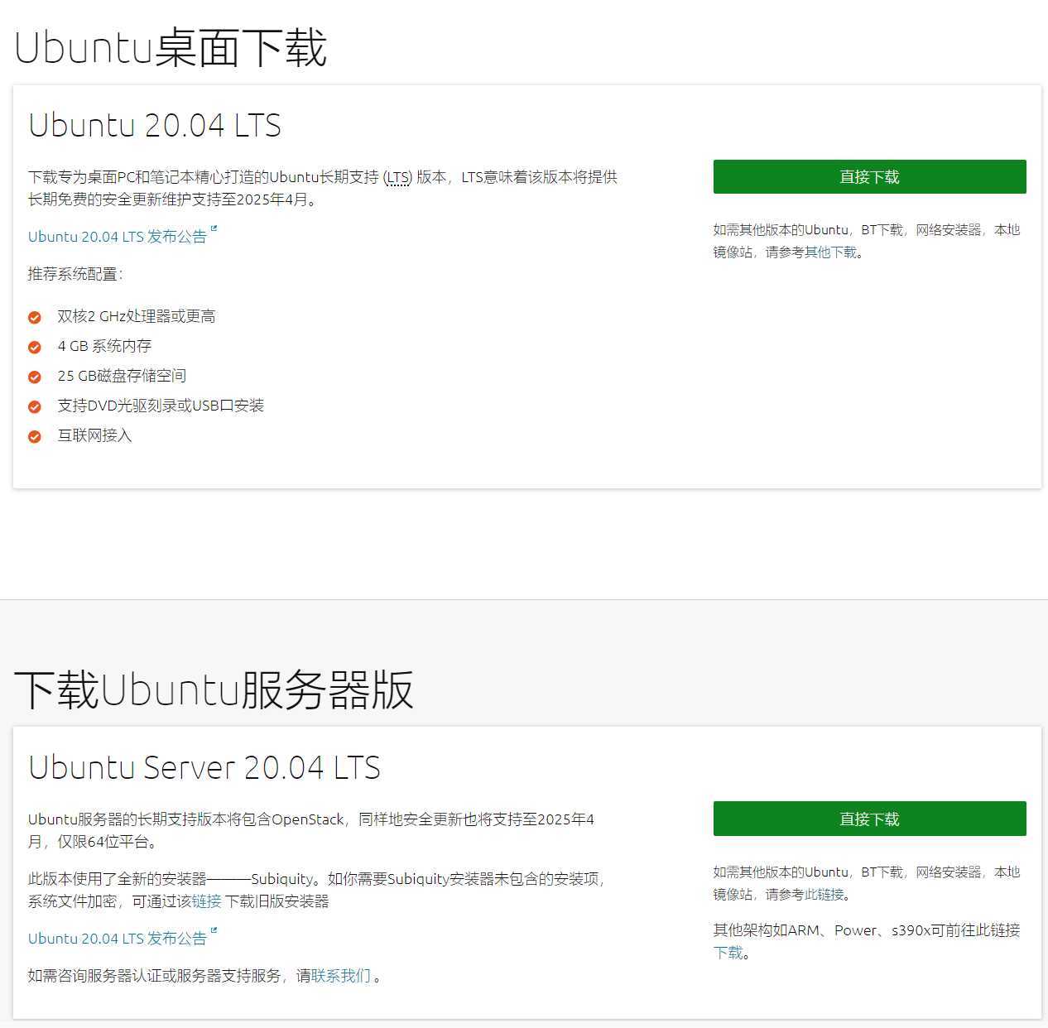Click the 下载Ubuntu服务器版 heading
1048x1028 pixels.
pyautogui.click(x=214, y=689)
